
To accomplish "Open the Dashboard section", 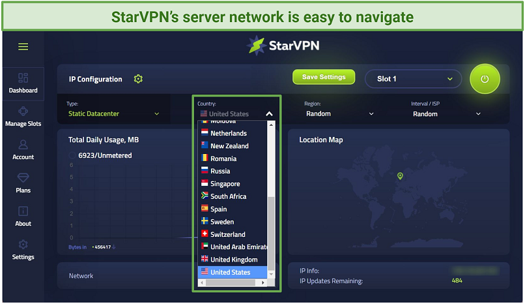I will click(x=23, y=84).
